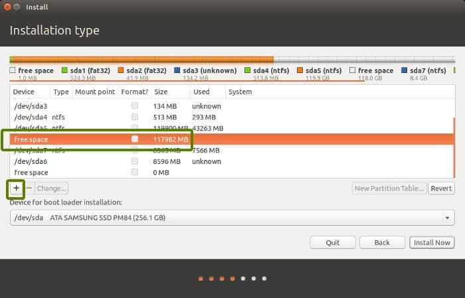Toggle Format checkbox for /dev/sda4
The image size is (465, 298).
tap(135, 117)
